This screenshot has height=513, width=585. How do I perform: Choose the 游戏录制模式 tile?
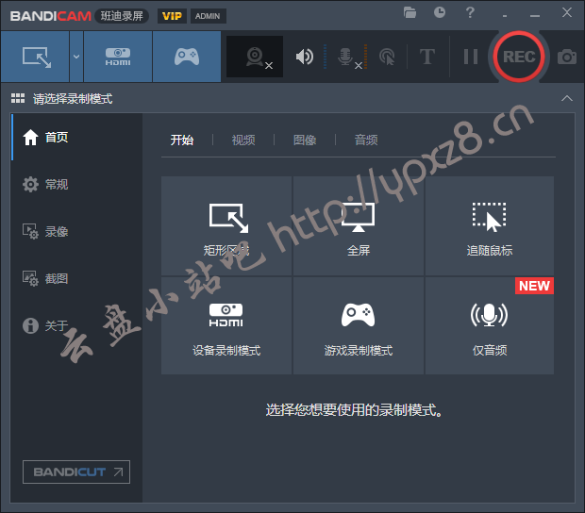(x=359, y=325)
